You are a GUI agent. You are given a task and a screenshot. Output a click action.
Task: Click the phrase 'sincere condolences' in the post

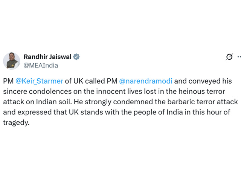(x=37, y=91)
